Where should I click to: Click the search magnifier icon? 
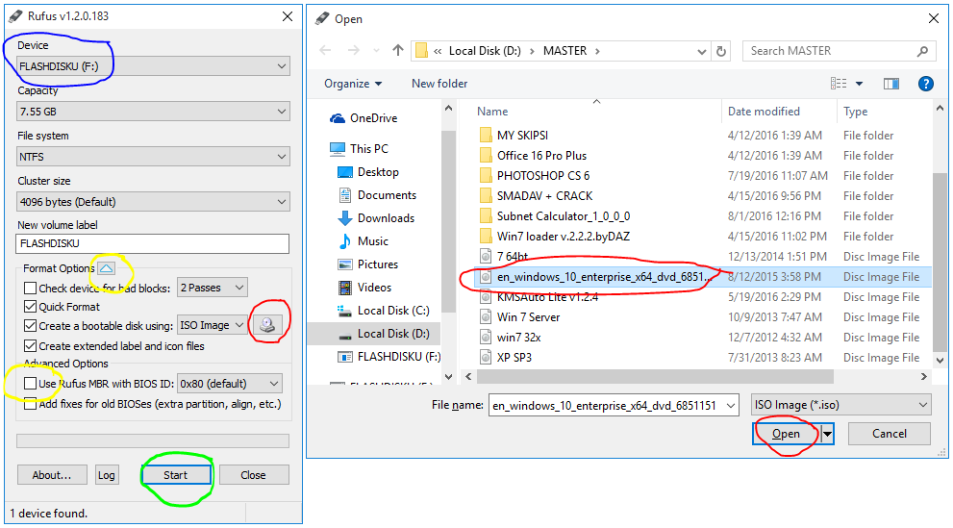[922, 51]
